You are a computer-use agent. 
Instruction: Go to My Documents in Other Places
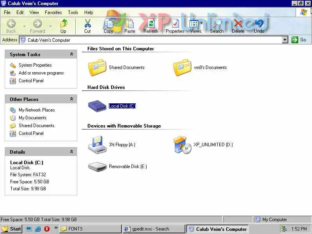33,118
